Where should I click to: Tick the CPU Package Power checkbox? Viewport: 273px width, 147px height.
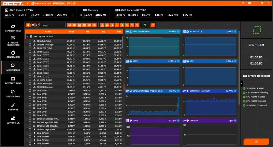[30, 129]
